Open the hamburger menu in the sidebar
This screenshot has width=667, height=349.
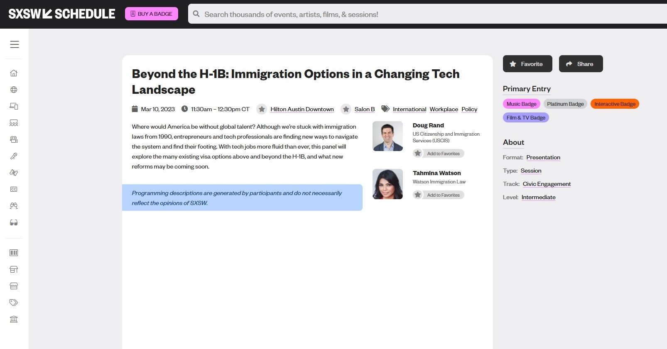pos(15,44)
